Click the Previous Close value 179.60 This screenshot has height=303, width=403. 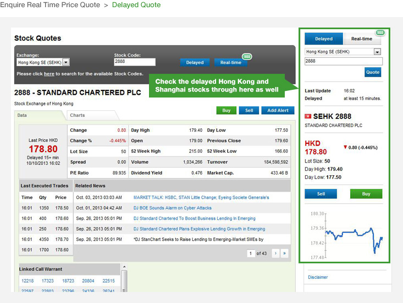coord(281,141)
